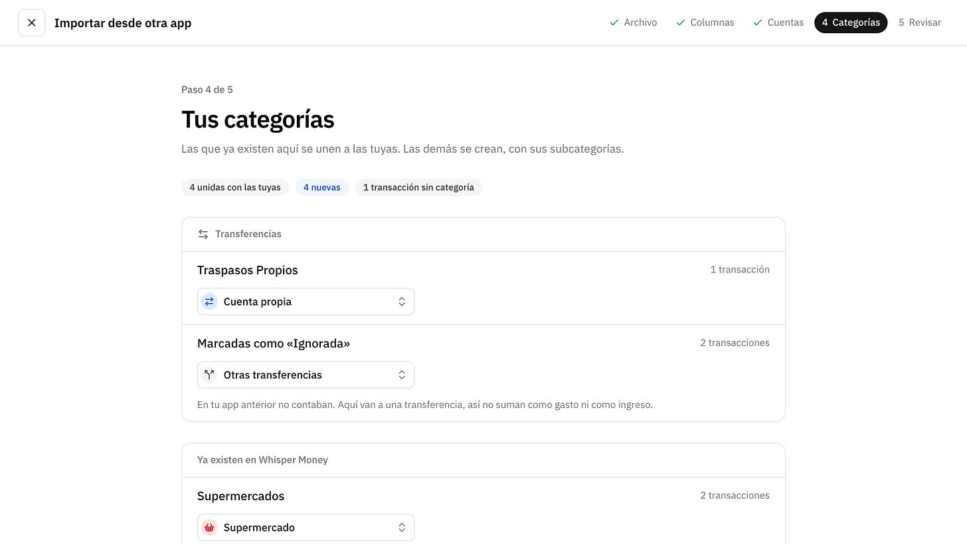Open the Cuenta propia category dropdown
The height and width of the screenshot is (544, 967).
[306, 302]
